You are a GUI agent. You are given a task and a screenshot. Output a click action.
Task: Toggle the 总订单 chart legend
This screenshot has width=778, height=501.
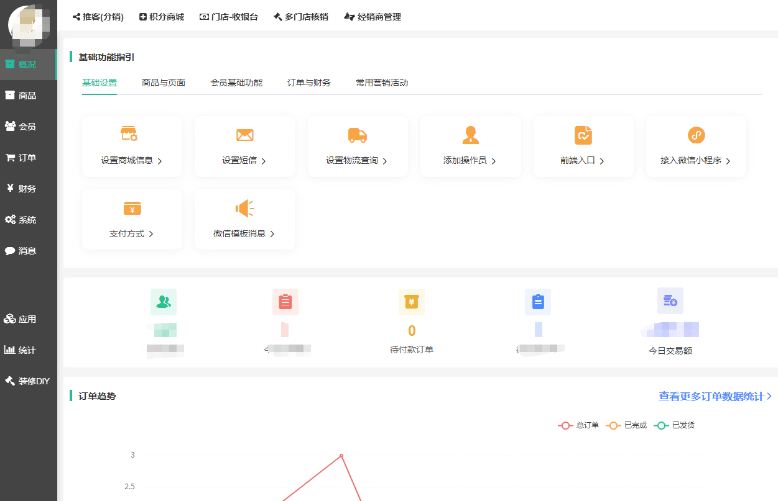(x=578, y=425)
